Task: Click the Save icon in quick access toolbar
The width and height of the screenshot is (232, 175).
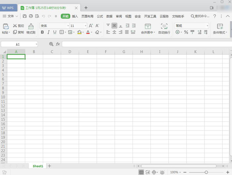Action: [25, 16]
